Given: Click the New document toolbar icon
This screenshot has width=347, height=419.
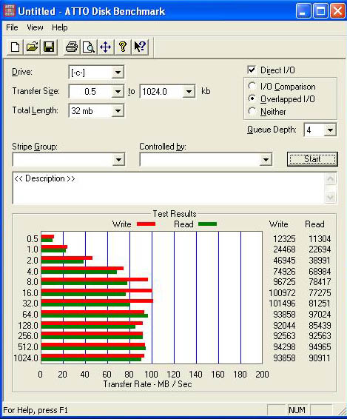Looking at the screenshot, I should point(15,47).
